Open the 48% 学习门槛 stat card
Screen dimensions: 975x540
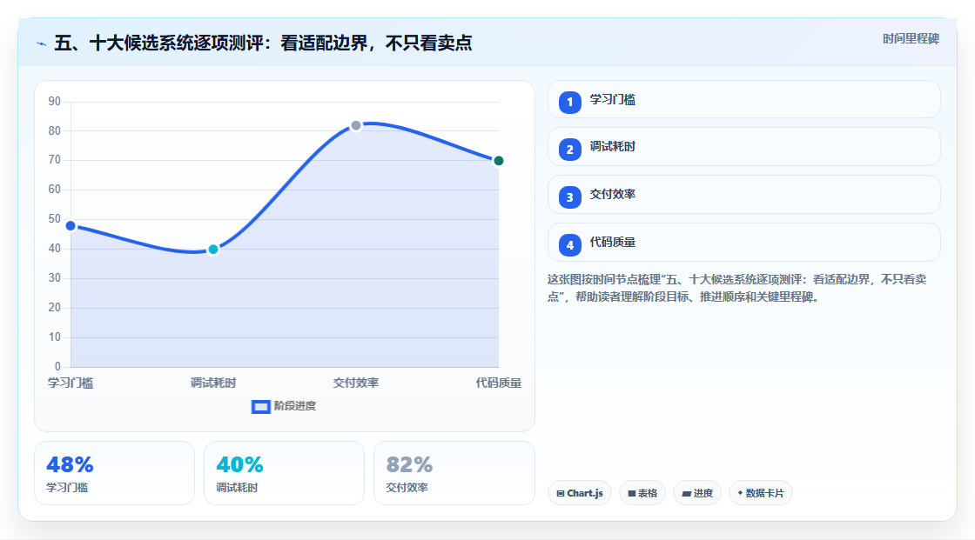point(114,473)
